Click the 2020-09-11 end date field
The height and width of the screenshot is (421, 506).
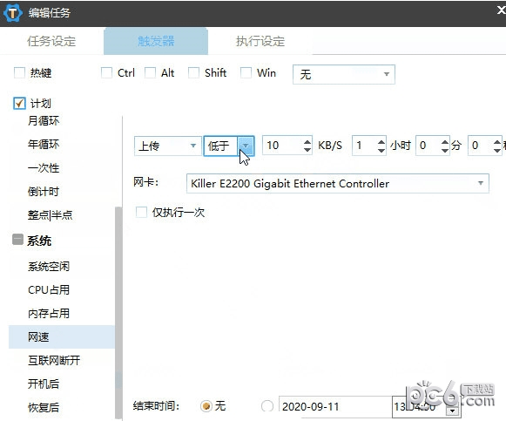point(335,406)
